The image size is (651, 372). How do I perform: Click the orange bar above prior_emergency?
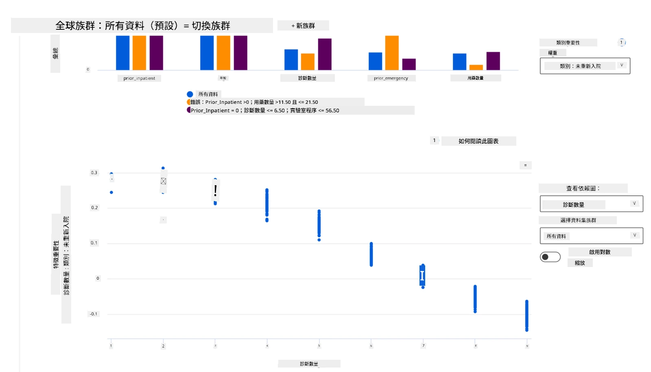pyautogui.click(x=392, y=53)
